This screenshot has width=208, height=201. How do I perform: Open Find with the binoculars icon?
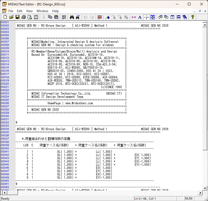[72, 17]
